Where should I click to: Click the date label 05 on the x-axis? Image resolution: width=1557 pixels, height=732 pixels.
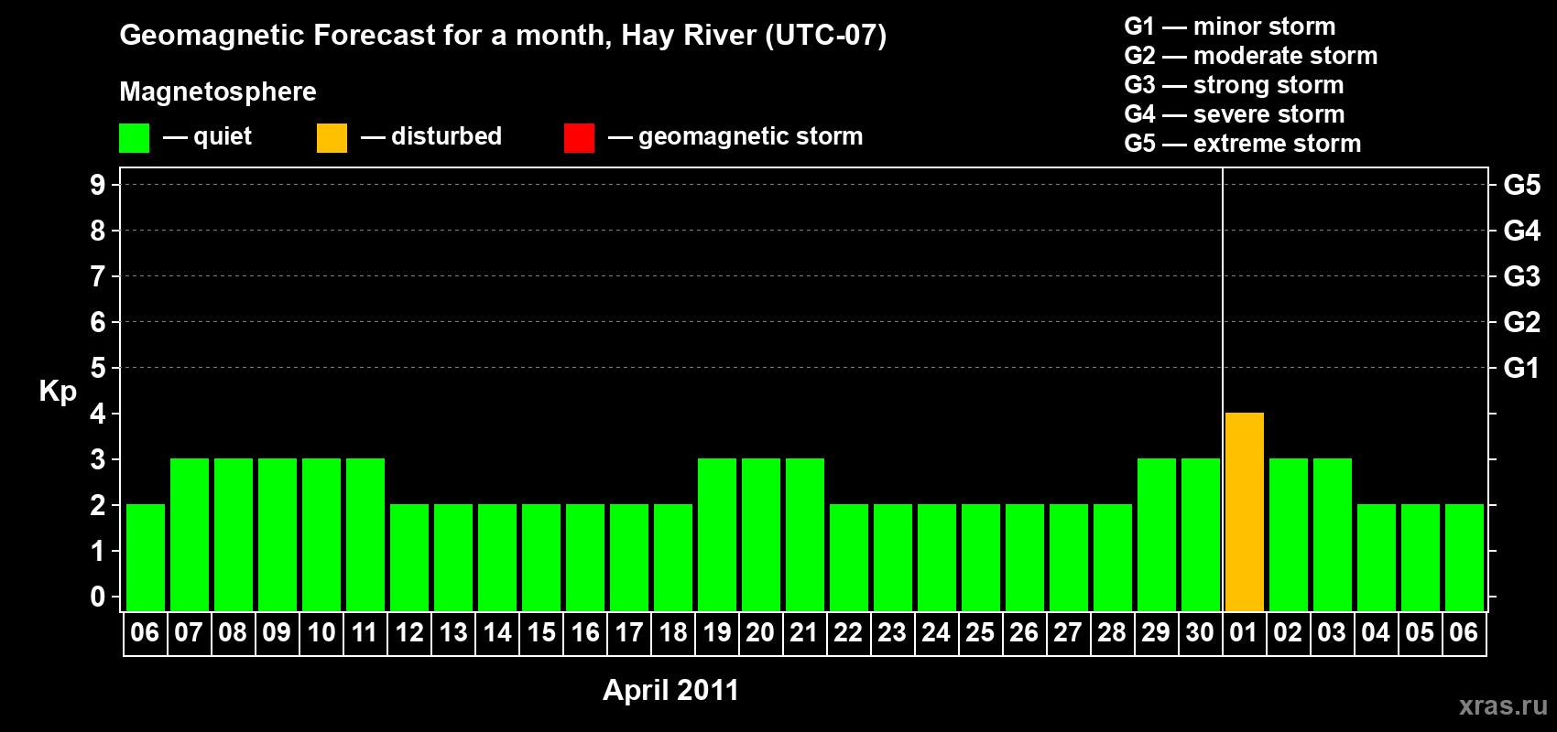(1420, 632)
